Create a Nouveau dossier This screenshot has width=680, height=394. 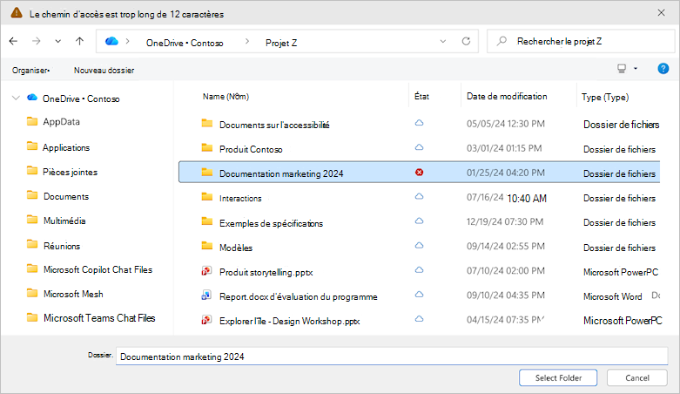(104, 71)
